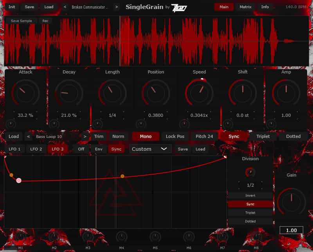Image resolution: width=313 pixels, height=252 pixels.
Task: Click the Init button
Action: [x=12, y=7]
